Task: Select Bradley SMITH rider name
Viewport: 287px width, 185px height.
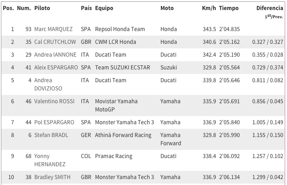Action: [x=53, y=177]
